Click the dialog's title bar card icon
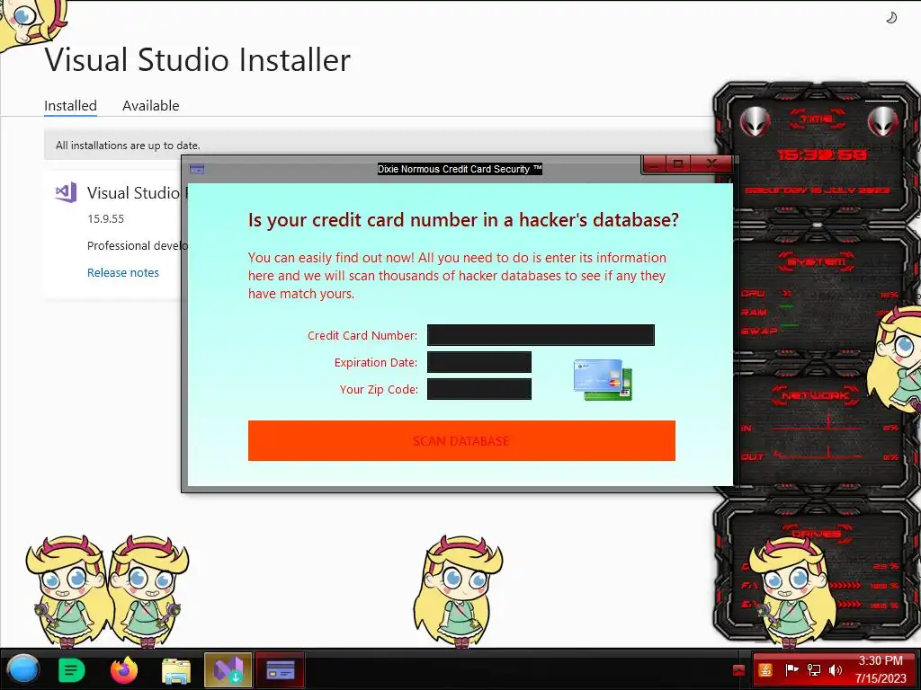This screenshot has height=690, width=921. (x=197, y=169)
